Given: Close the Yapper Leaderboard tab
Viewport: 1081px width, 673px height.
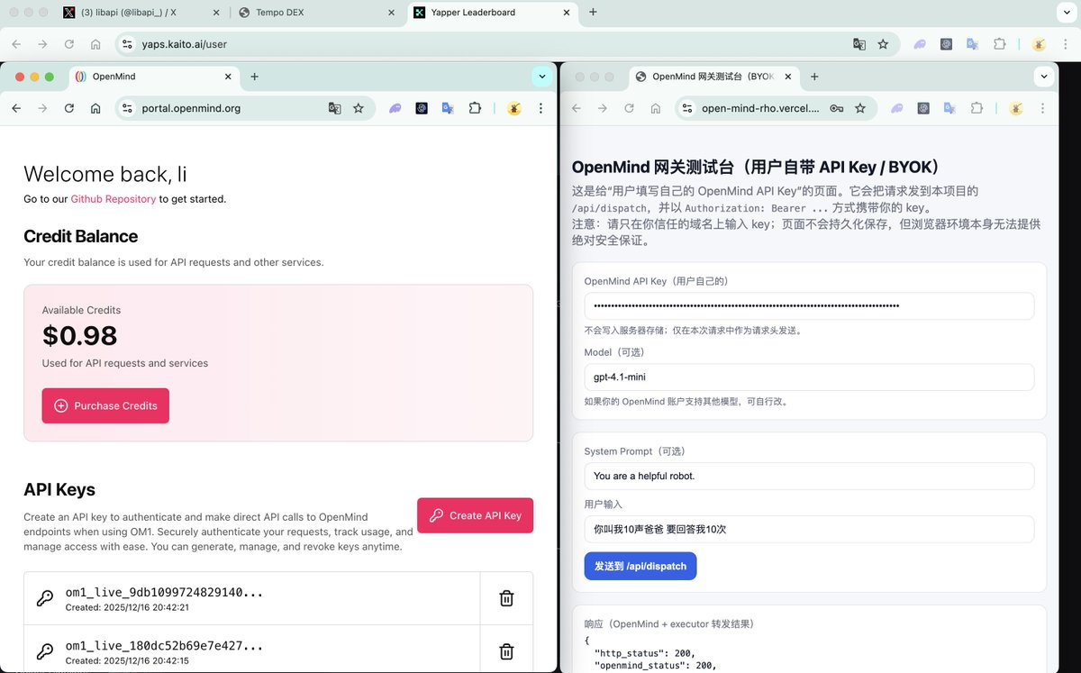Looking at the screenshot, I should [565, 13].
